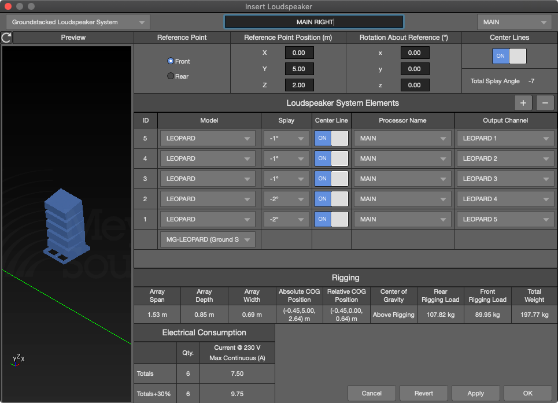Click the Totals current value 7.50
The image size is (558, 403).
coord(237,374)
